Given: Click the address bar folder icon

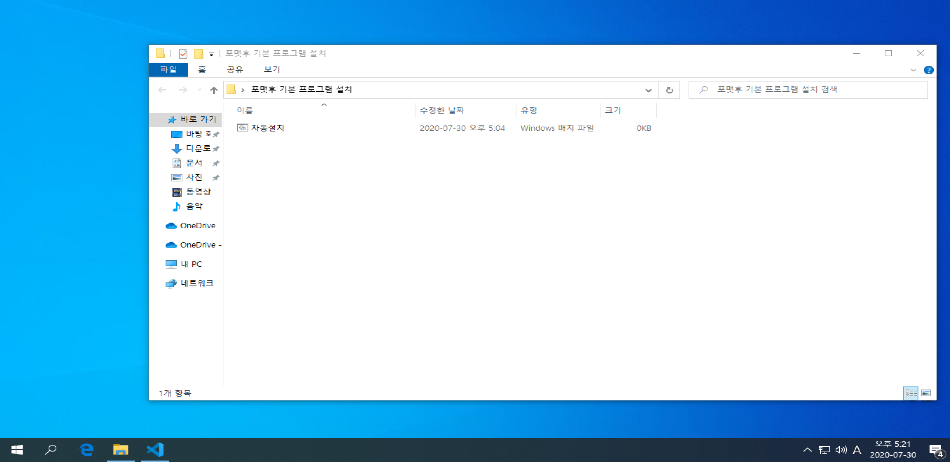Looking at the screenshot, I should 231,89.
